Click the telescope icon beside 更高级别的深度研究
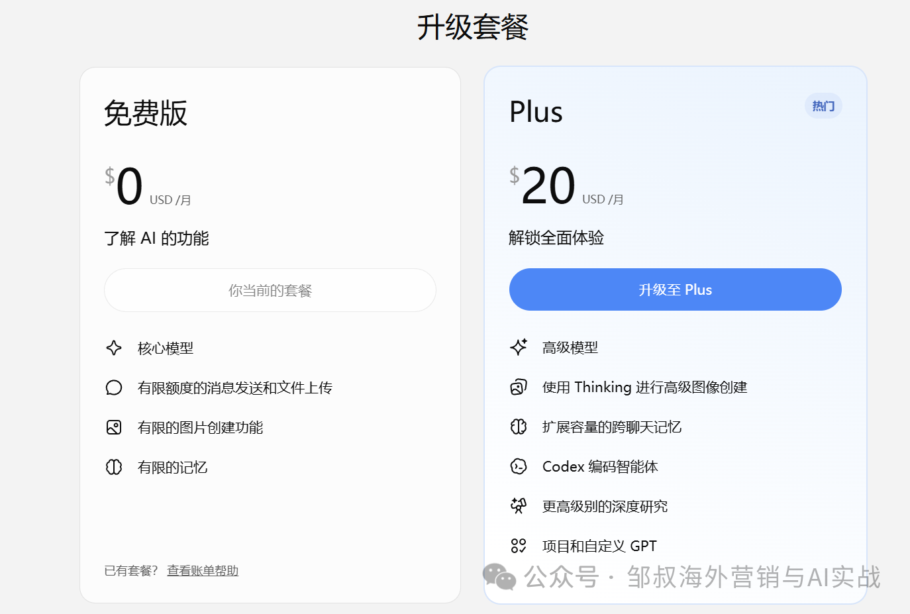 [519, 506]
